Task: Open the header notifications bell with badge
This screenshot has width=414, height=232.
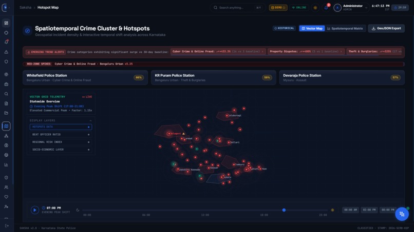Action: pos(326,8)
